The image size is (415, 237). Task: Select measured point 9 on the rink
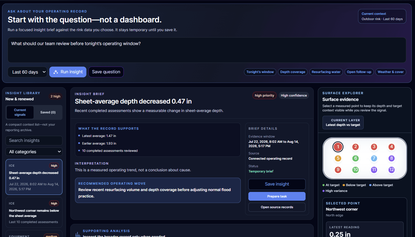tap(338, 170)
